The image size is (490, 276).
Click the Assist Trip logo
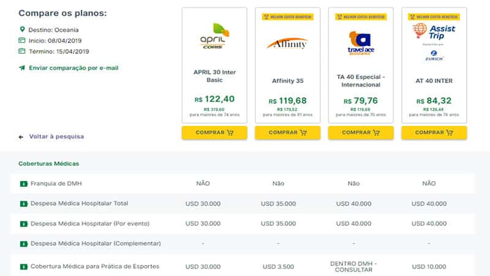pyautogui.click(x=434, y=31)
